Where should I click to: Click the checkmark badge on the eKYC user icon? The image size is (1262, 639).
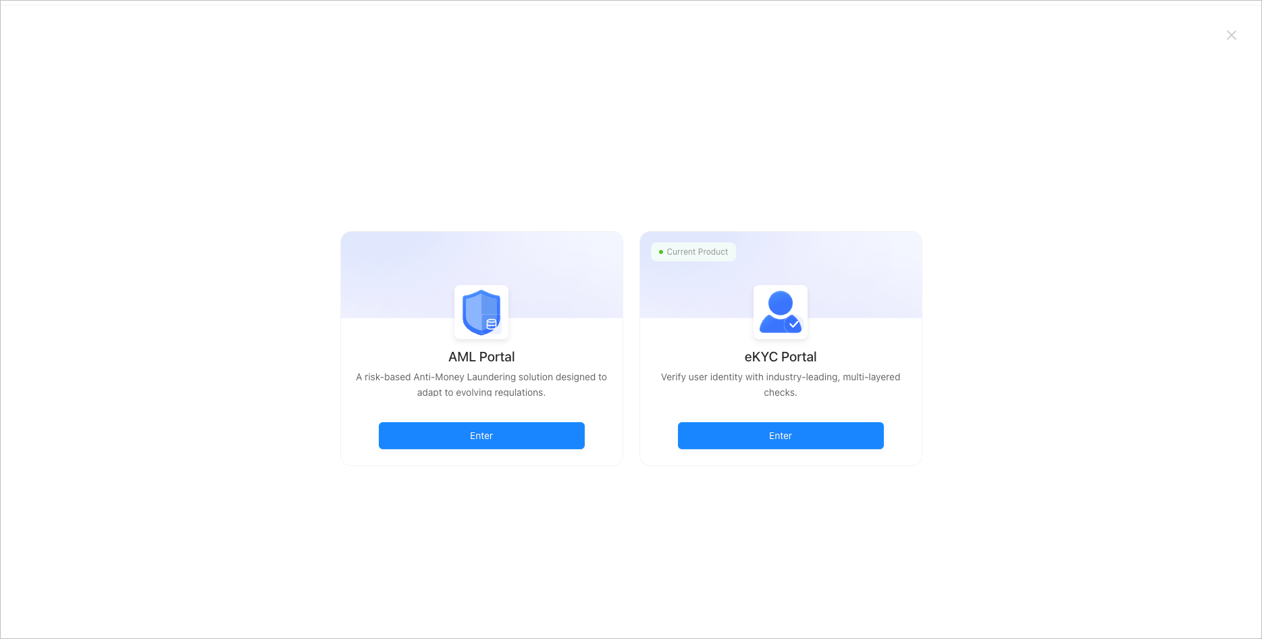(x=794, y=325)
